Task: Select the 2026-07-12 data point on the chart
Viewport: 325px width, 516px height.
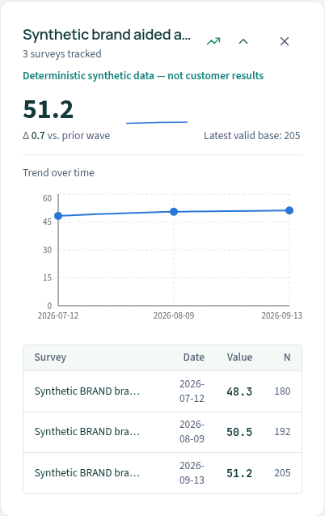Action: (x=58, y=216)
